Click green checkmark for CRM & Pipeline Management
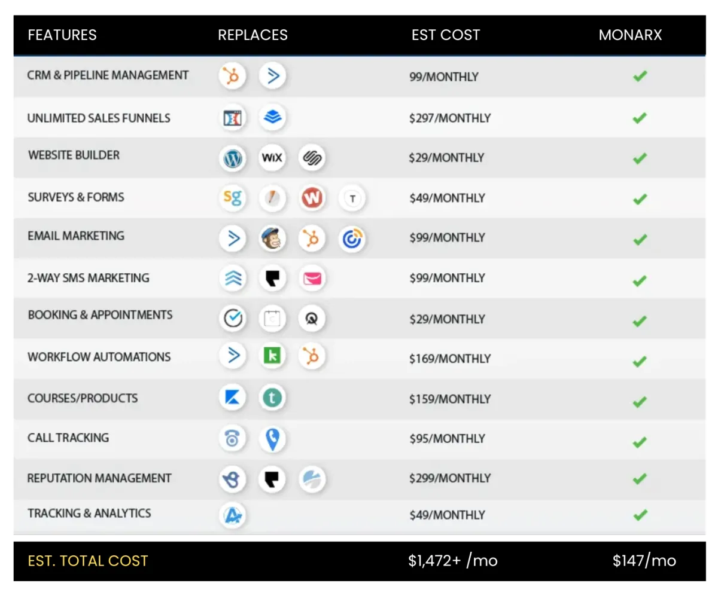The height and width of the screenshot is (599, 718). pyautogui.click(x=640, y=77)
